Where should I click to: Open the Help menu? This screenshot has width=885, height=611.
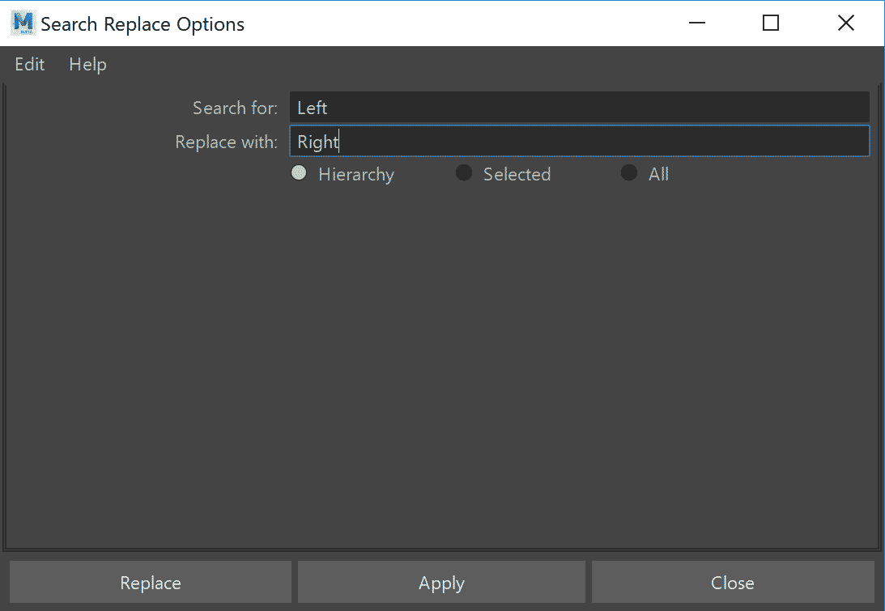[x=87, y=65]
